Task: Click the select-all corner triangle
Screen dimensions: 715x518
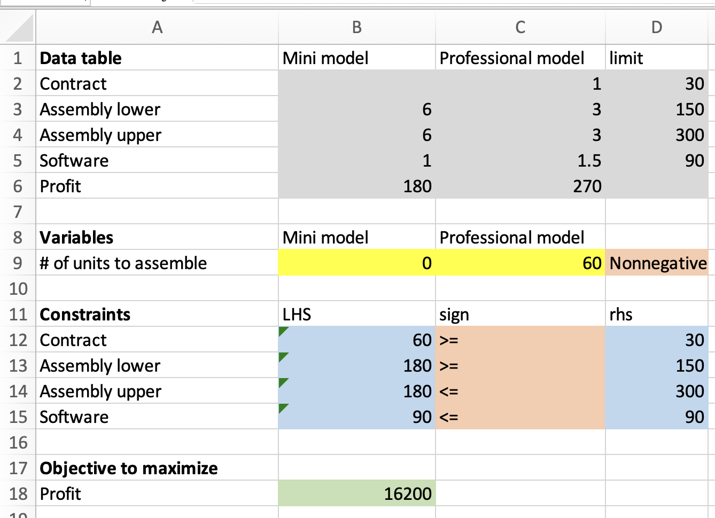Action: pos(20,29)
